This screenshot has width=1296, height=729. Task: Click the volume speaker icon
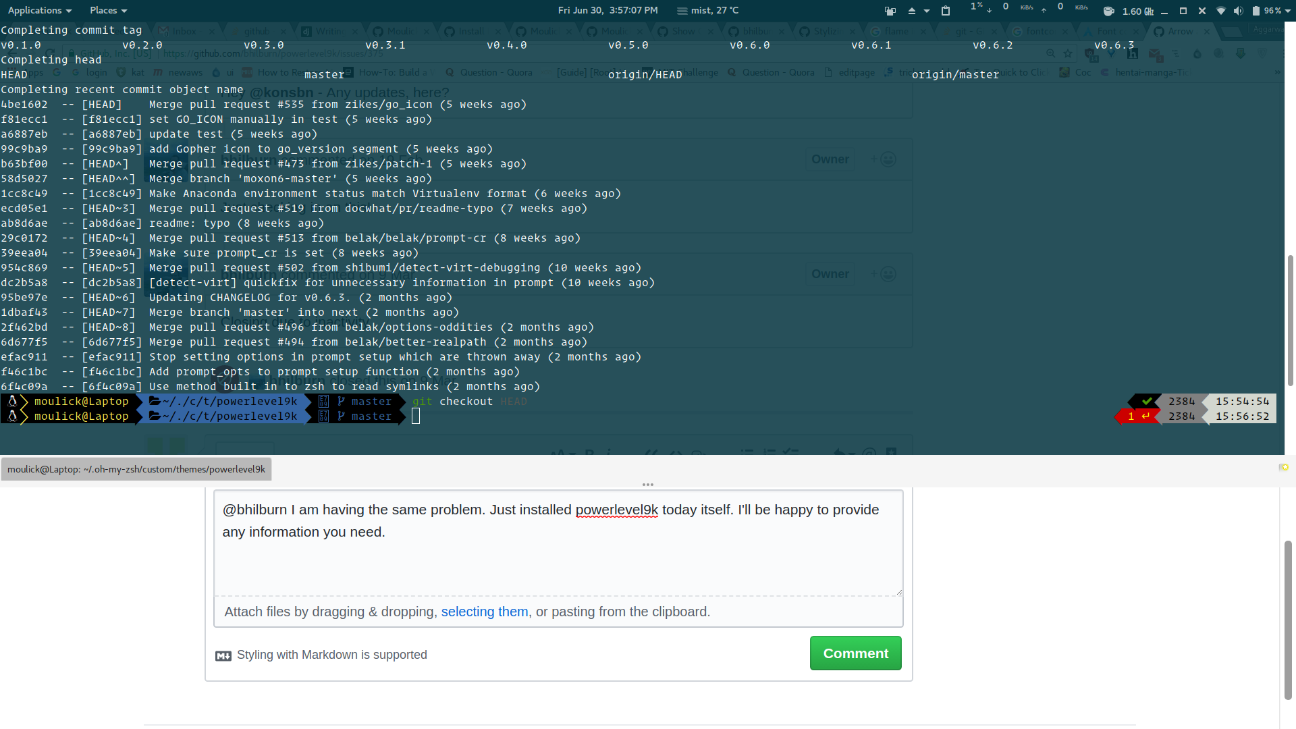click(1238, 11)
